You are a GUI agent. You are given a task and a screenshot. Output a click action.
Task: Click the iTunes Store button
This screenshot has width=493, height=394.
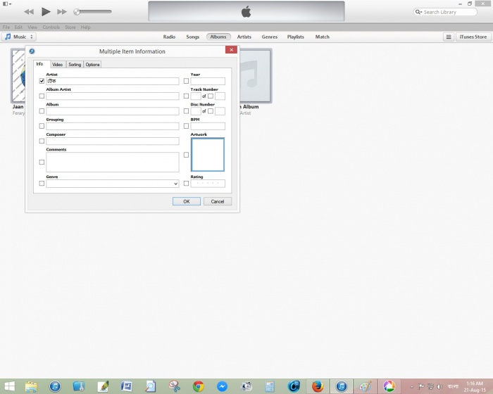pyautogui.click(x=473, y=37)
